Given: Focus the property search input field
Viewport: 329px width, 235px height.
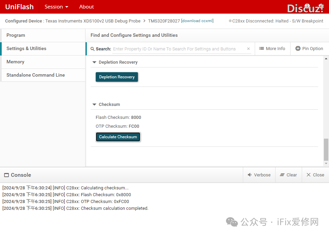Looking at the screenshot, I should click(x=179, y=49).
